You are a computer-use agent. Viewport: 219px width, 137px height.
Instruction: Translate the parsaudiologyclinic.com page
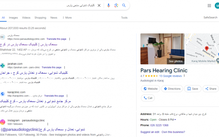(x=56, y=39)
